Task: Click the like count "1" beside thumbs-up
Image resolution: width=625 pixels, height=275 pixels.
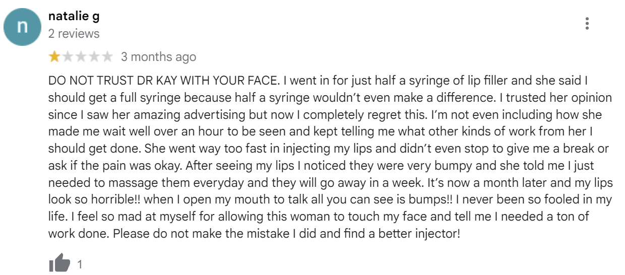Action: click(79, 264)
